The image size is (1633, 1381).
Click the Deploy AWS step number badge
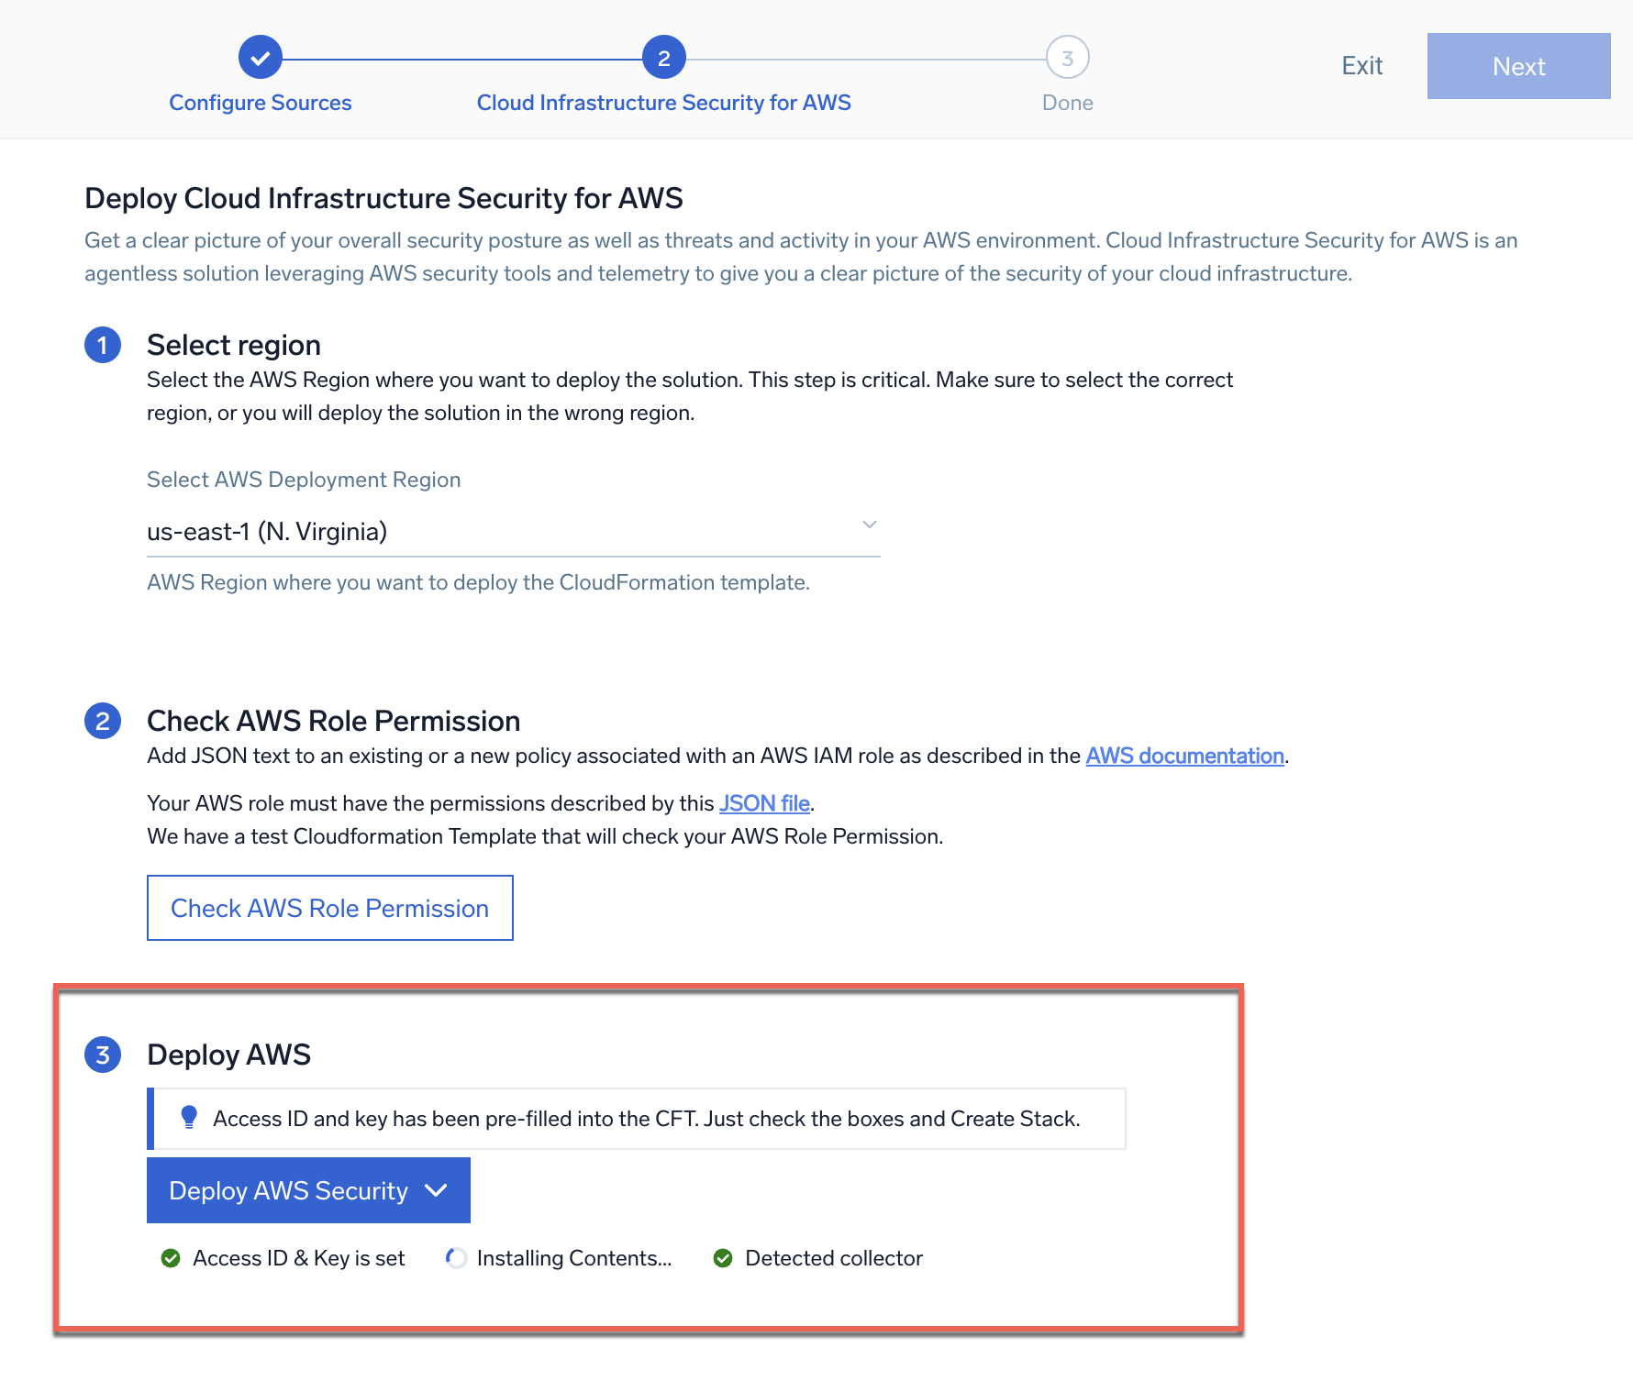coord(103,1055)
